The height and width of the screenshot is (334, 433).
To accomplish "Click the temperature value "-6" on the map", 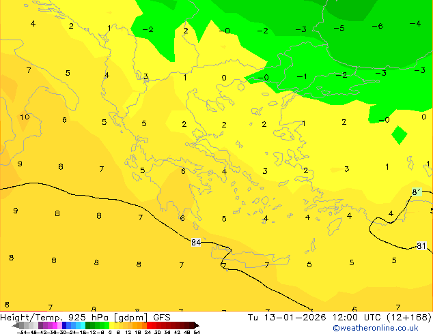I will coord(377,26).
